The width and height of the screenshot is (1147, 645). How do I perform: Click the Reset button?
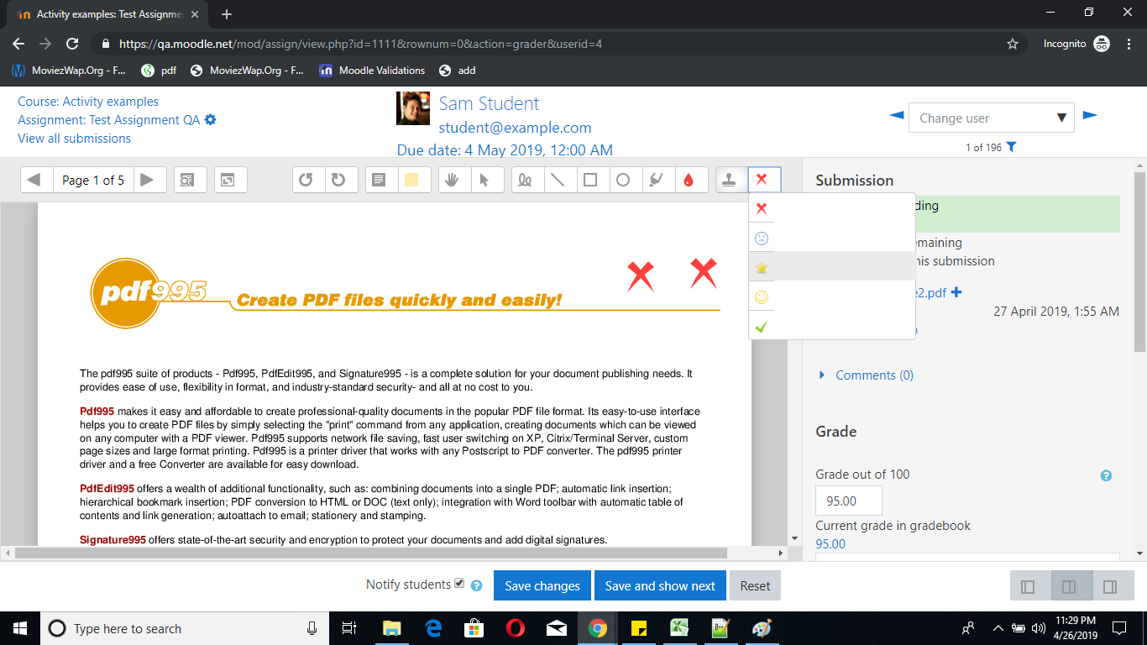(x=755, y=585)
